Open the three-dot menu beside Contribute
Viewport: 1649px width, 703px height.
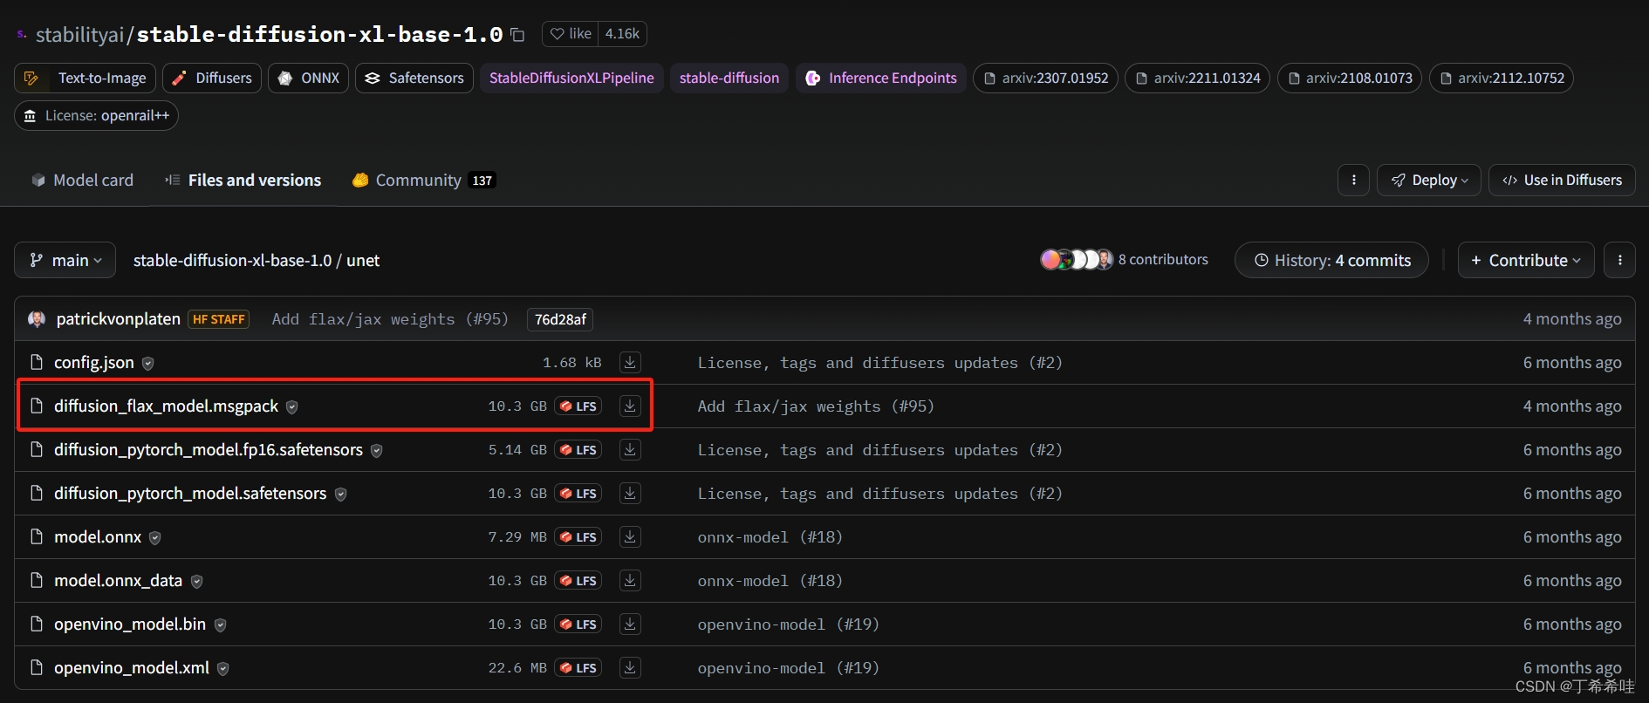pyautogui.click(x=1619, y=260)
